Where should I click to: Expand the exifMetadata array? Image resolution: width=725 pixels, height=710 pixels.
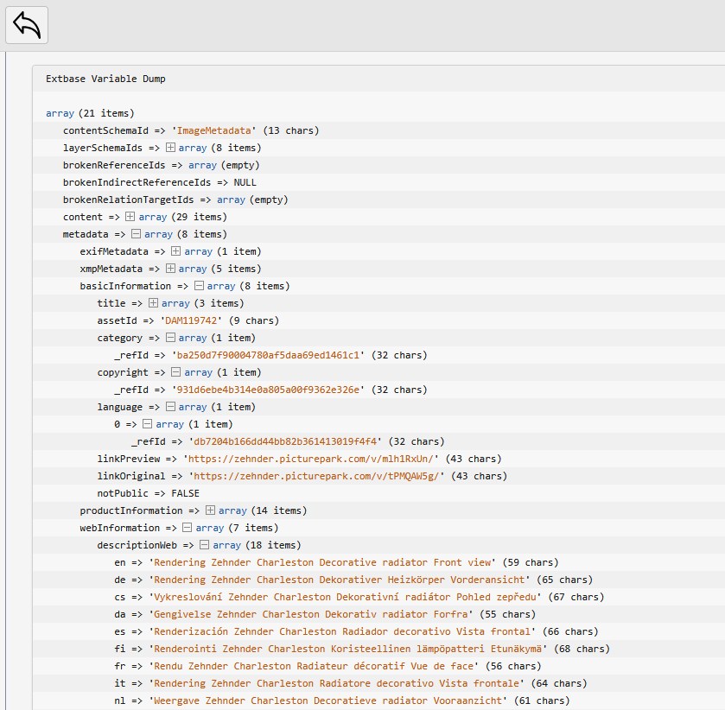coord(176,251)
